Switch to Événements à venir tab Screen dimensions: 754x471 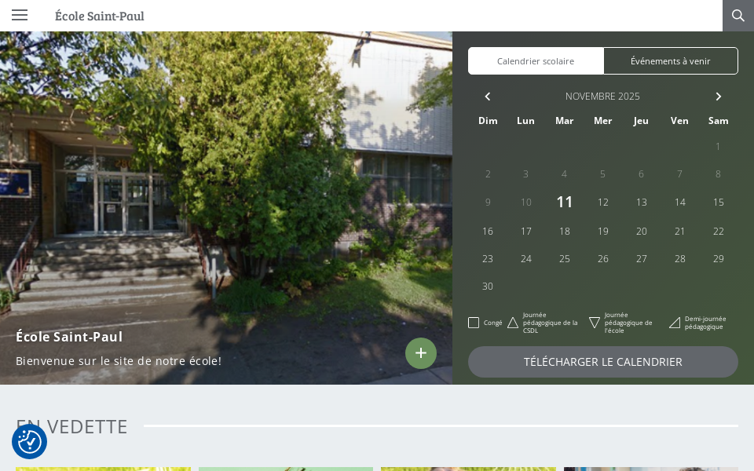(x=670, y=61)
